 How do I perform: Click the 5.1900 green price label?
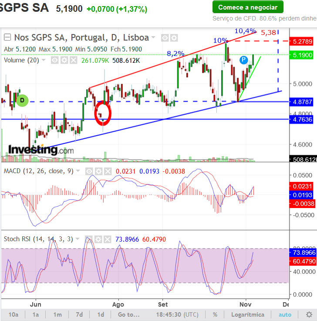point(302,55)
